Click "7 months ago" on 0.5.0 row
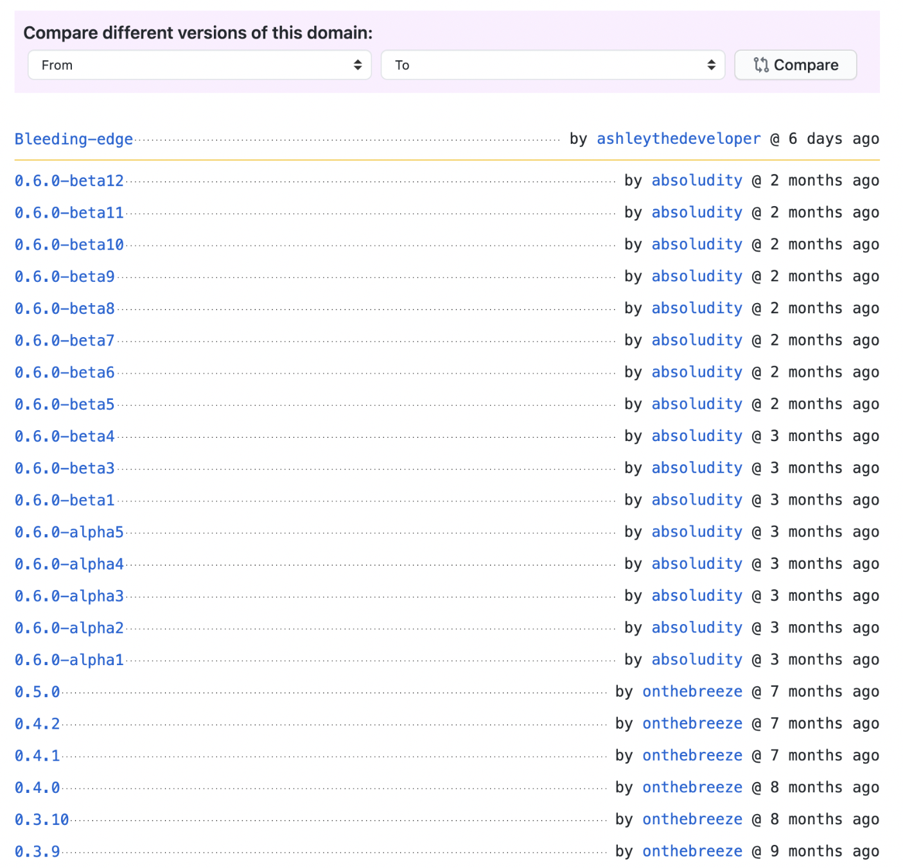903x868 pixels. pyautogui.click(x=825, y=692)
